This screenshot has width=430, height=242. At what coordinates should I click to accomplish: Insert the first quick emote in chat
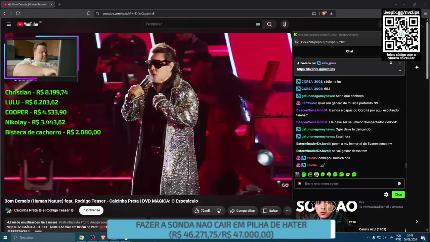coord(297,174)
